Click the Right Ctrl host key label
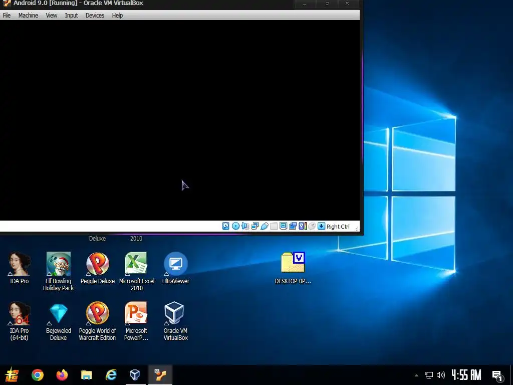 click(338, 227)
